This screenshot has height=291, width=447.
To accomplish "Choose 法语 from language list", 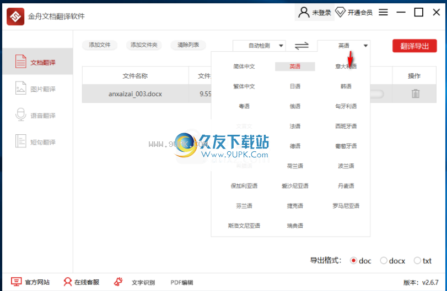I will click(295, 127).
